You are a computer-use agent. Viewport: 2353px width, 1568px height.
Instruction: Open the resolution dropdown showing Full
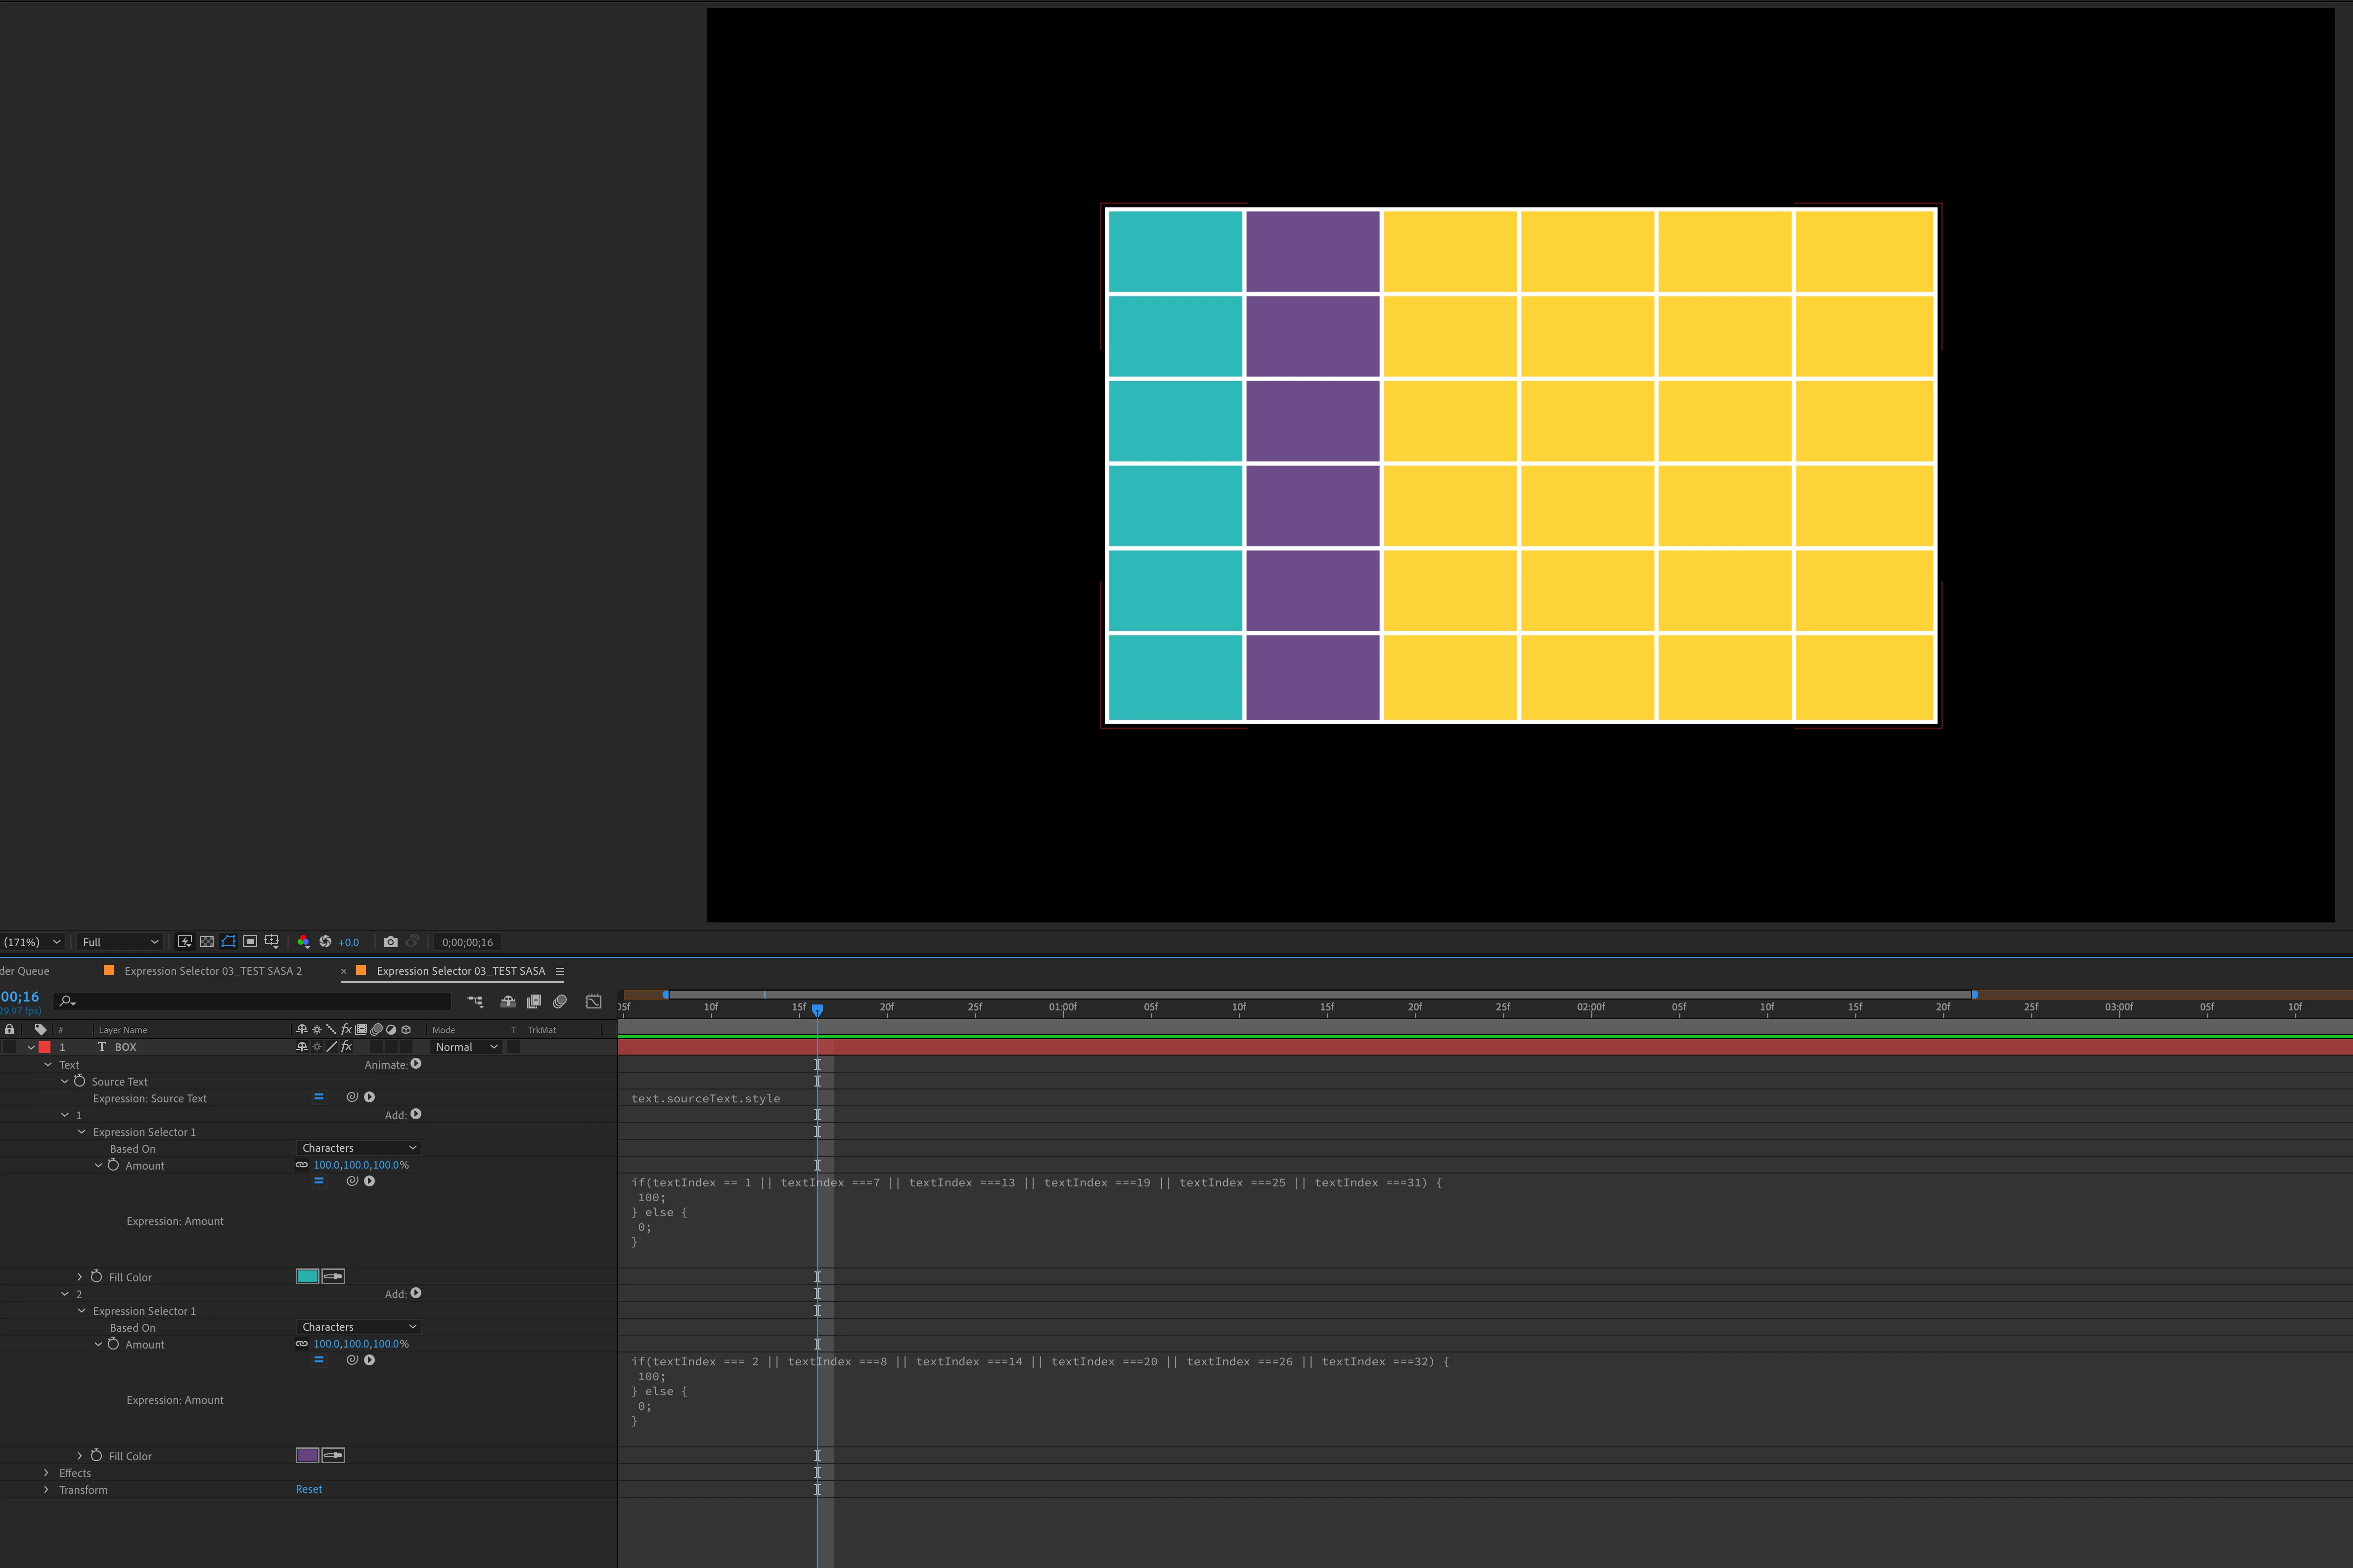pos(120,942)
